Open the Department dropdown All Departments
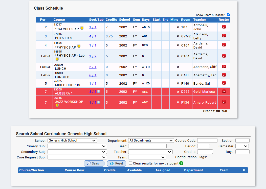The image size is (266, 189). (x=151, y=140)
